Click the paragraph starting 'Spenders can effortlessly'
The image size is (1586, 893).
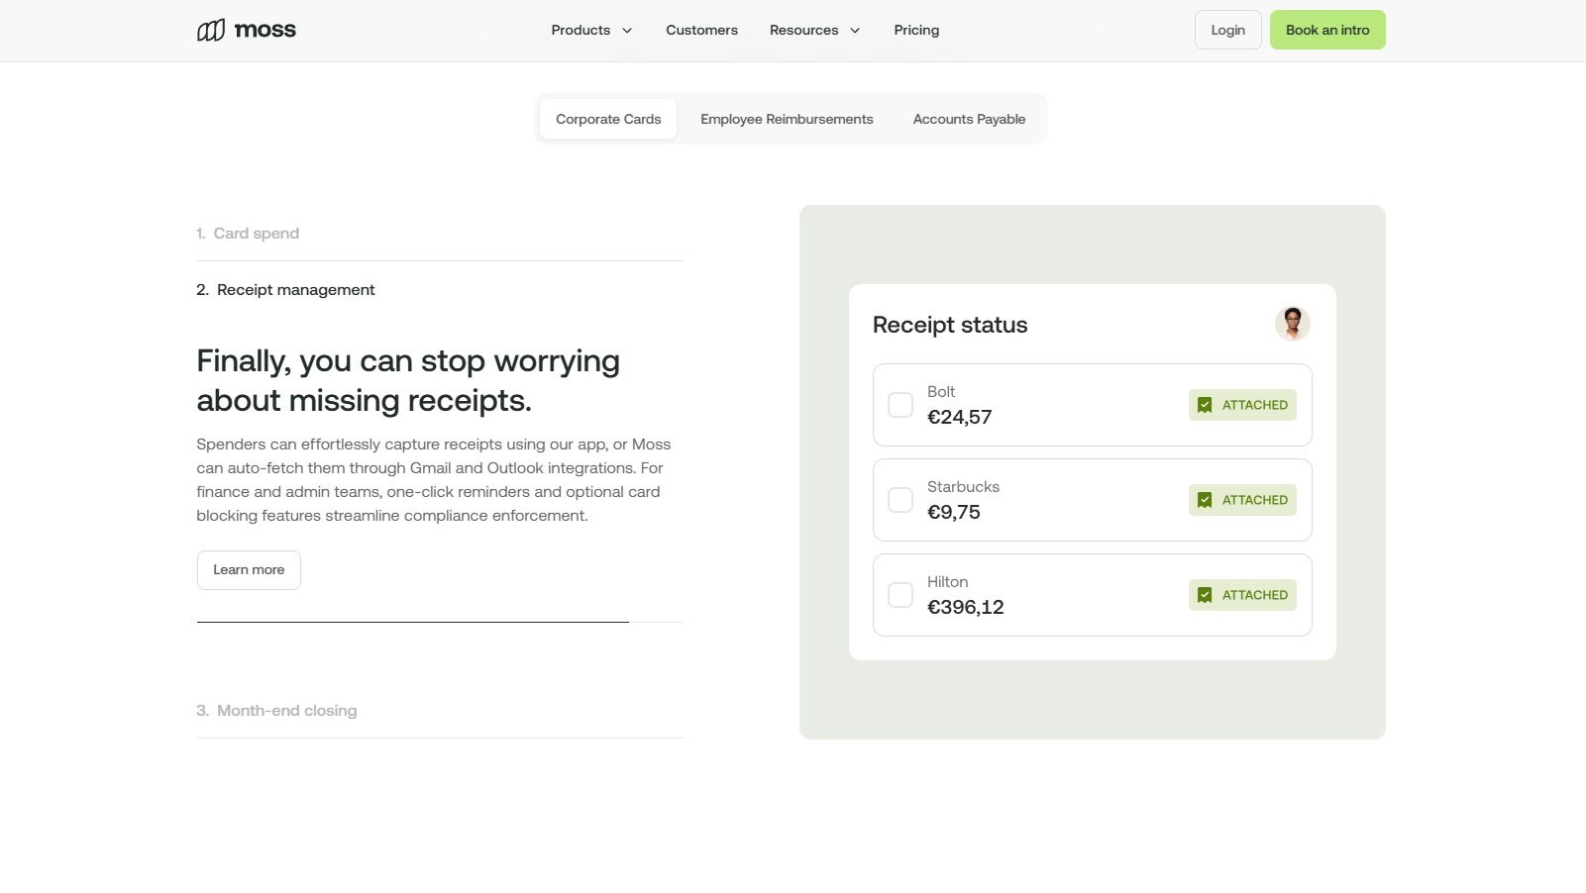(434, 480)
